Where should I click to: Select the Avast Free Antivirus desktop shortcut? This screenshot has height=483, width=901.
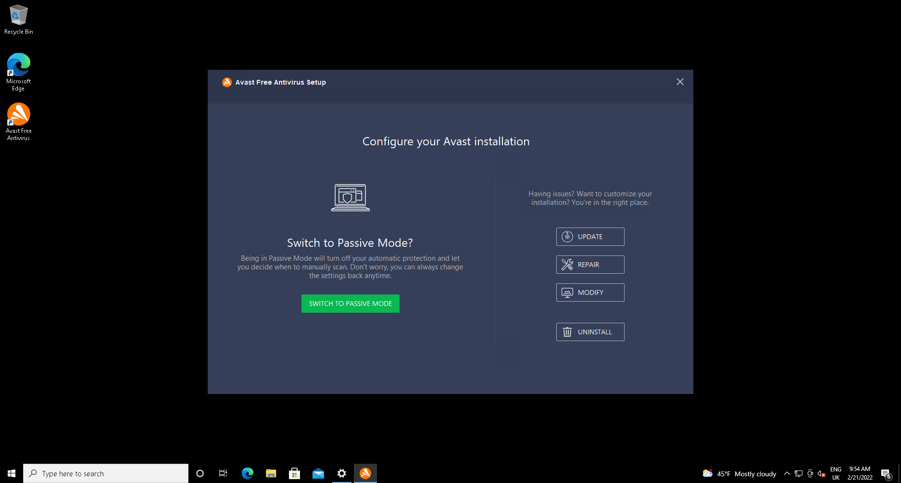click(x=19, y=122)
